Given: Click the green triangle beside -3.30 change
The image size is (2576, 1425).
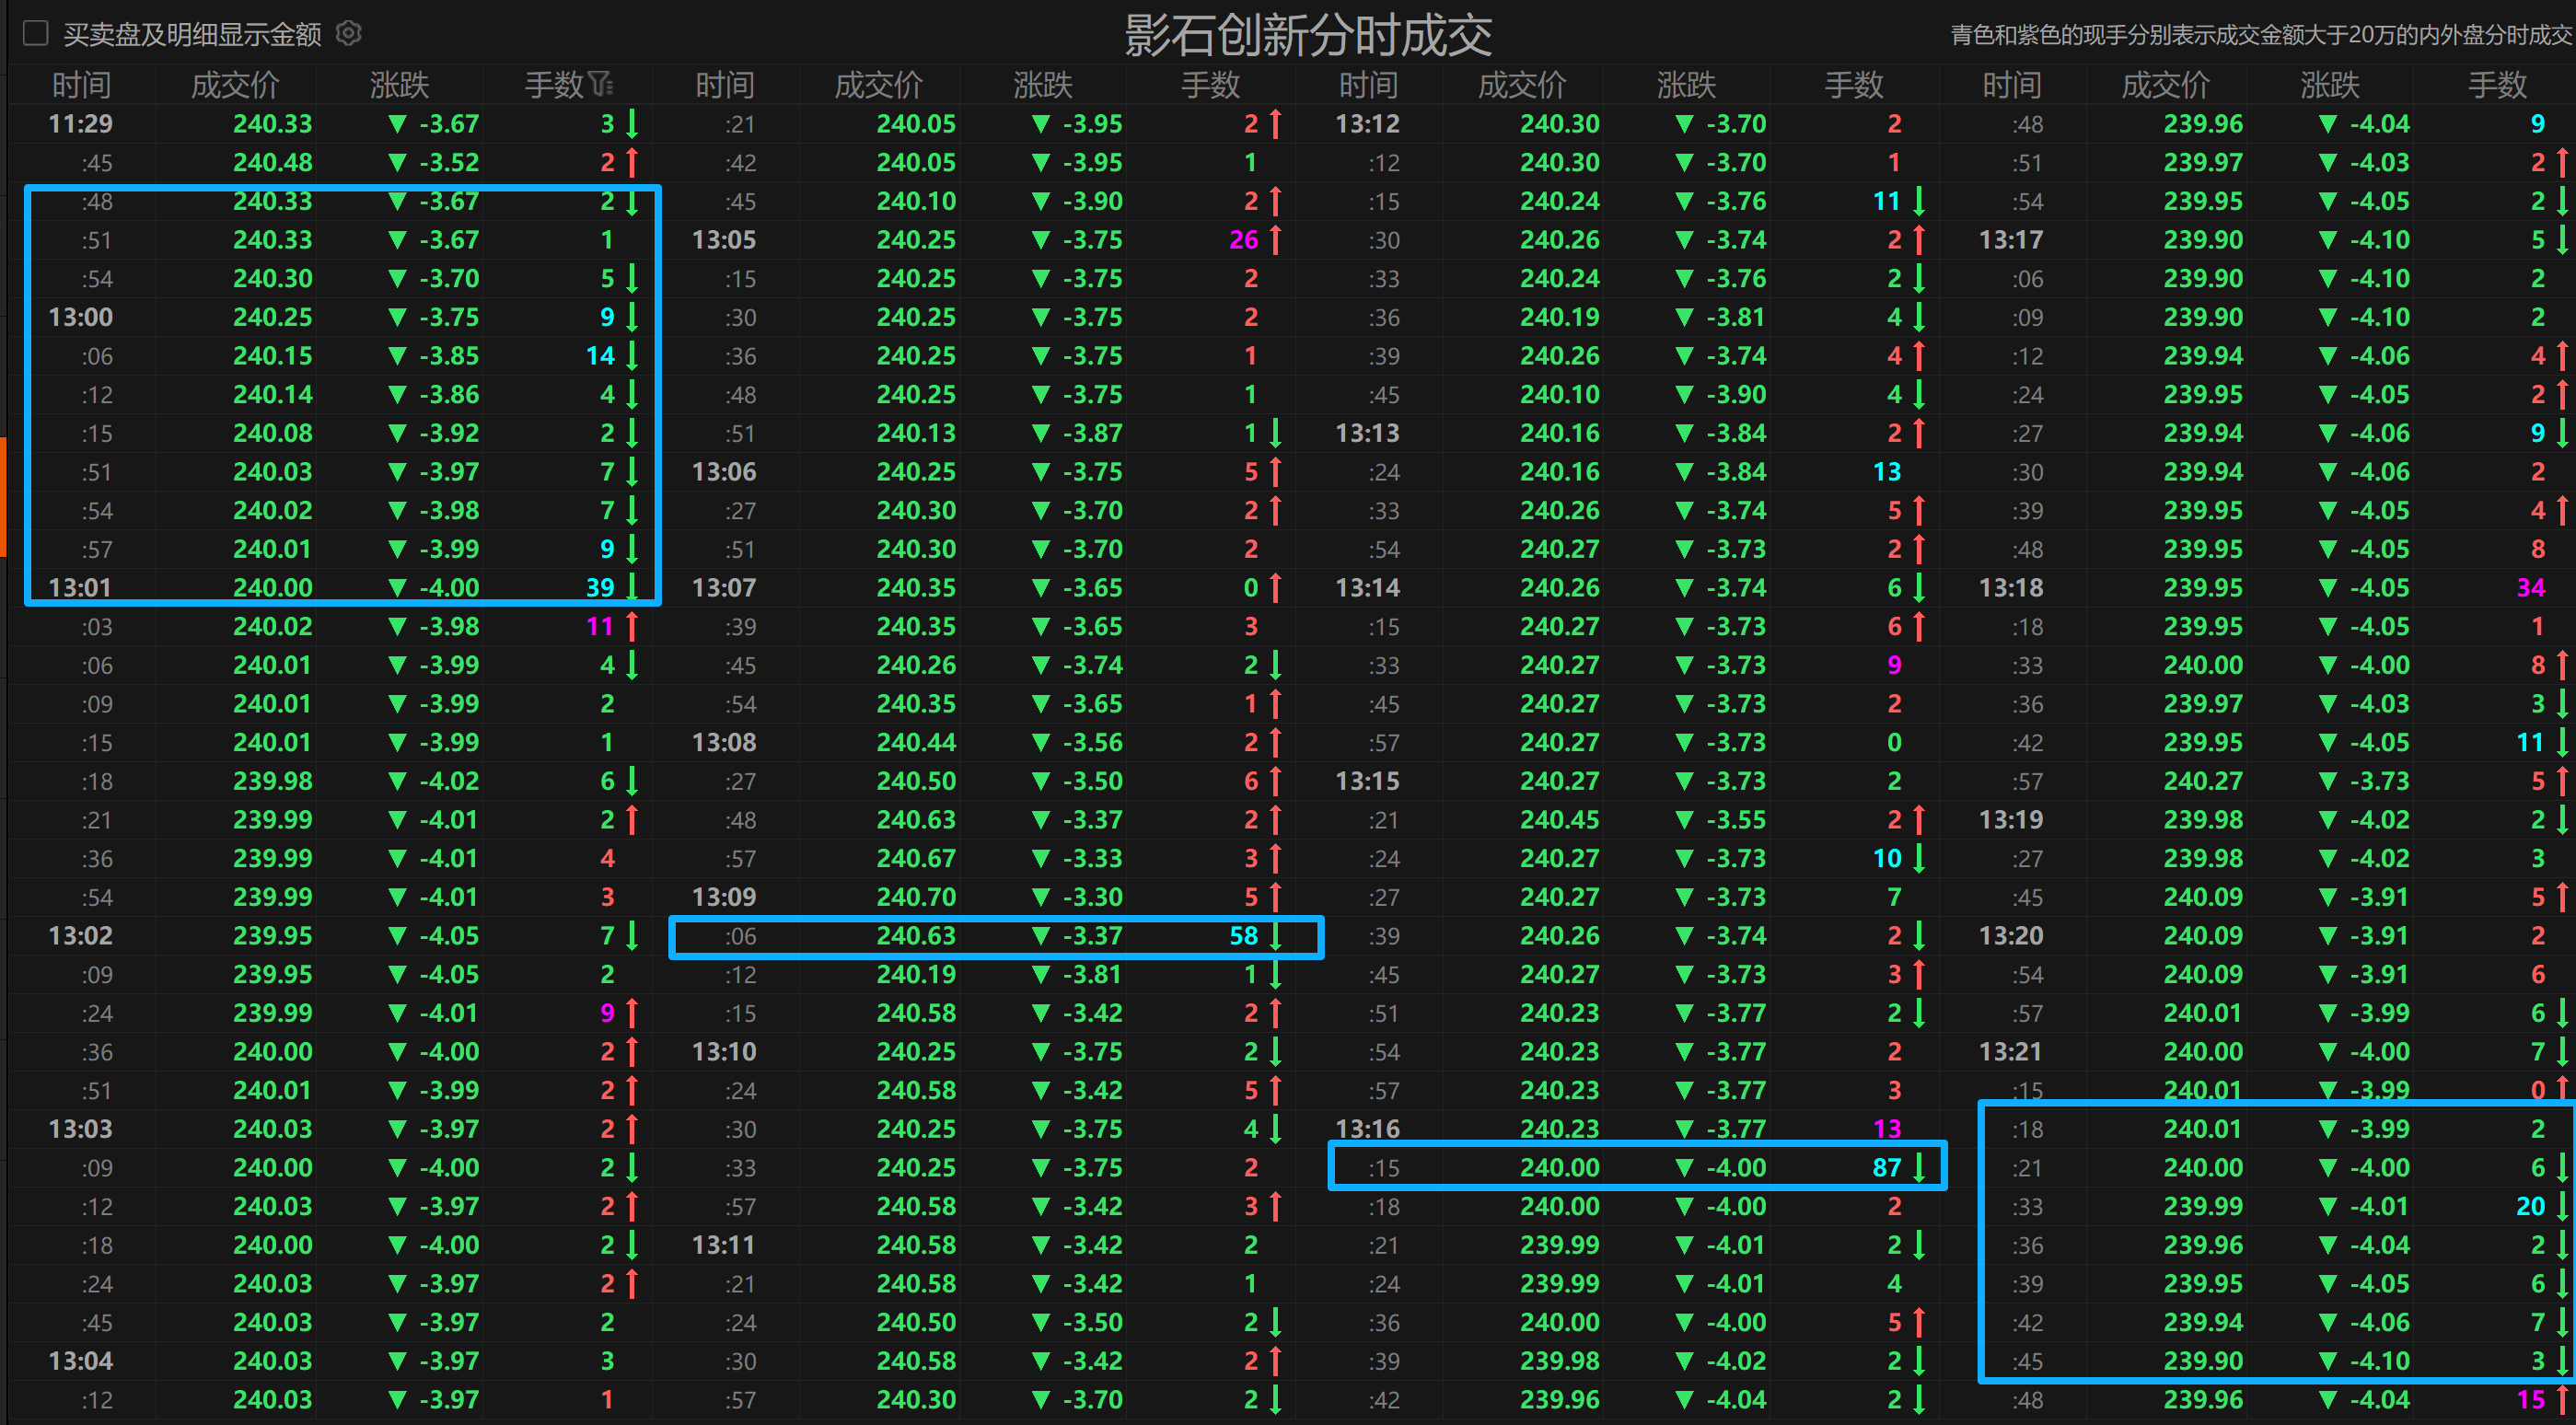Looking at the screenshot, I should point(1040,897).
